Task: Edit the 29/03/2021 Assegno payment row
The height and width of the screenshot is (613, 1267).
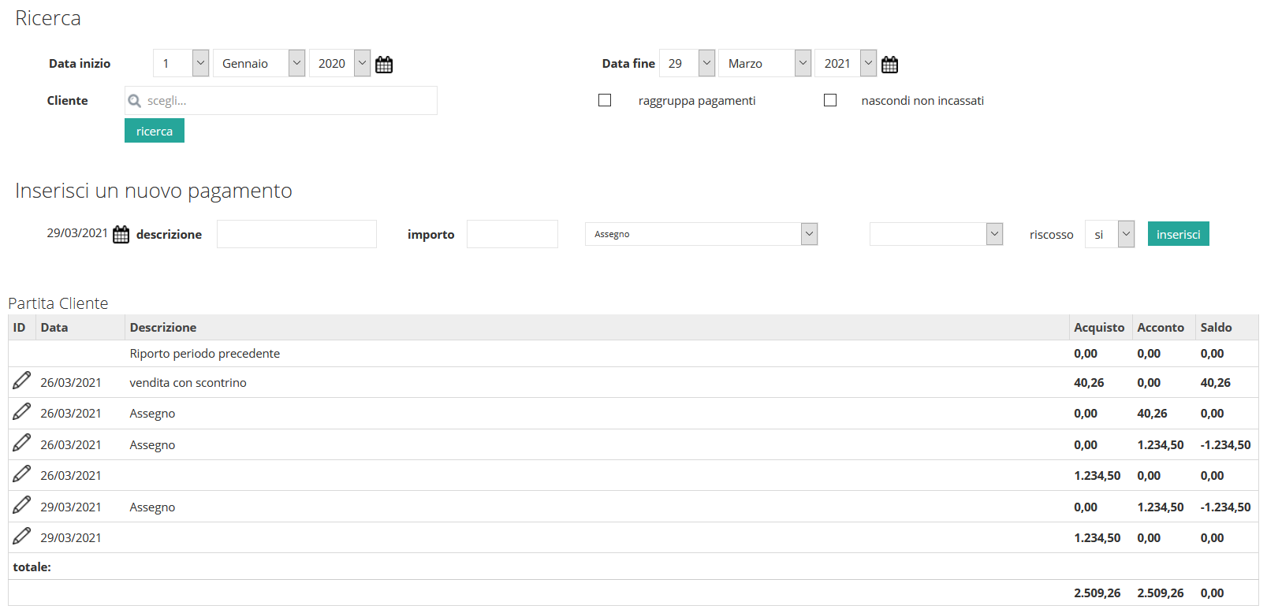Action: tap(22, 506)
